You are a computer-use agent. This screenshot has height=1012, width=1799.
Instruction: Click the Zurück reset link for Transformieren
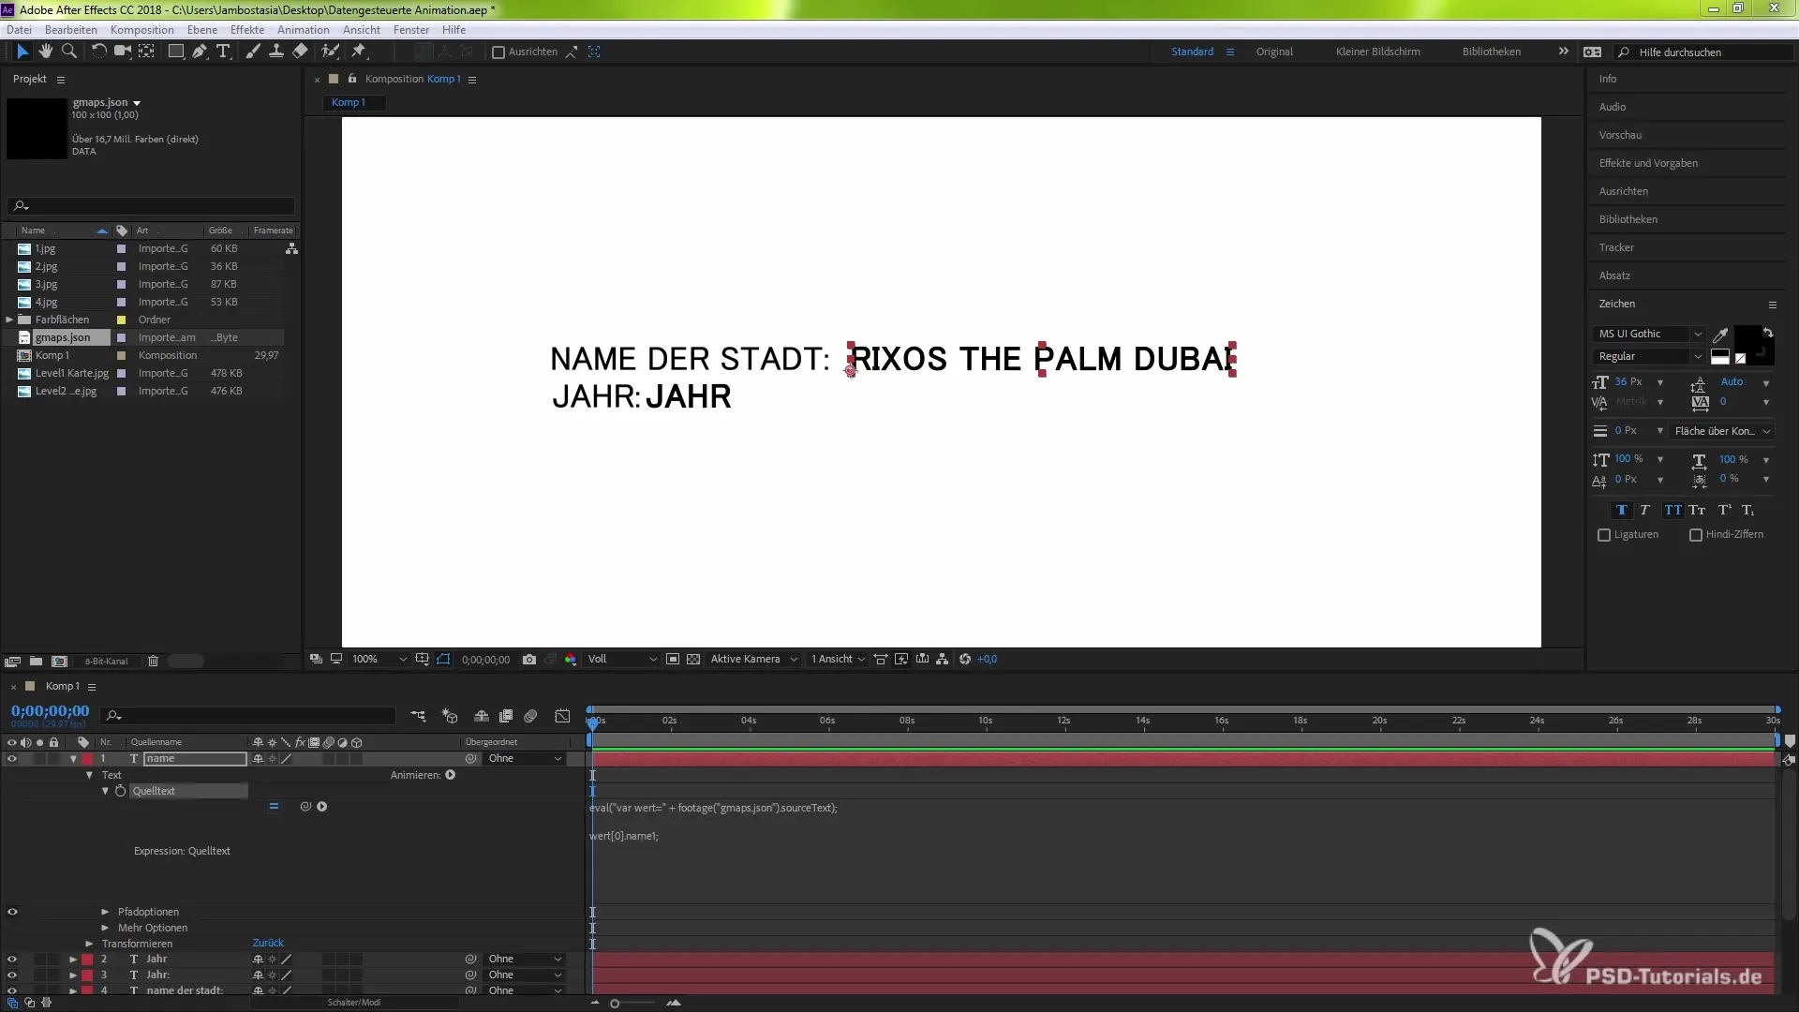pyautogui.click(x=268, y=944)
